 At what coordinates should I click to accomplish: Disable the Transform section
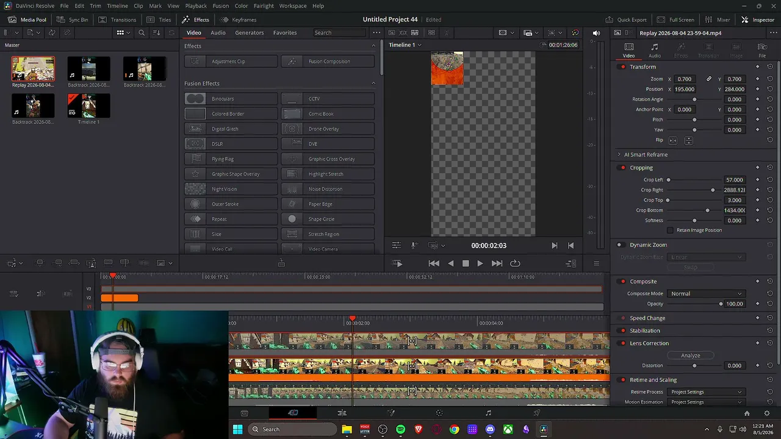pos(622,67)
